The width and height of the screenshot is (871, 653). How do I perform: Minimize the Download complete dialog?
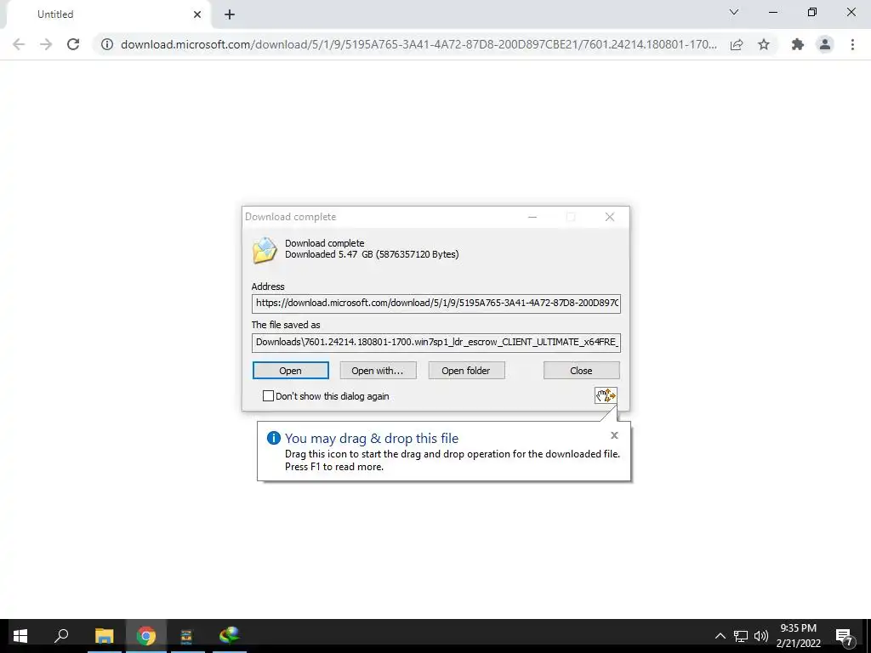tap(532, 217)
